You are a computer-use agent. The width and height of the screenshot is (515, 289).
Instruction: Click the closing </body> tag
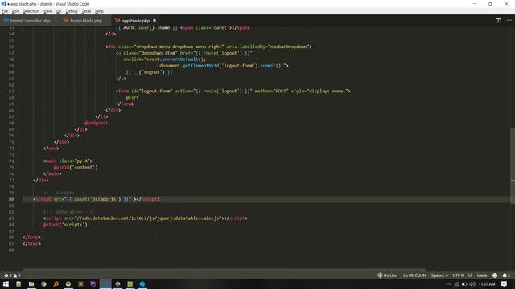[x=32, y=238]
